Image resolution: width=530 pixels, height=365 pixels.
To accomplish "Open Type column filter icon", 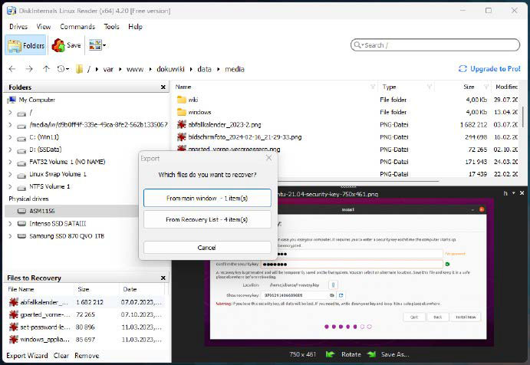I will pos(429,87).
